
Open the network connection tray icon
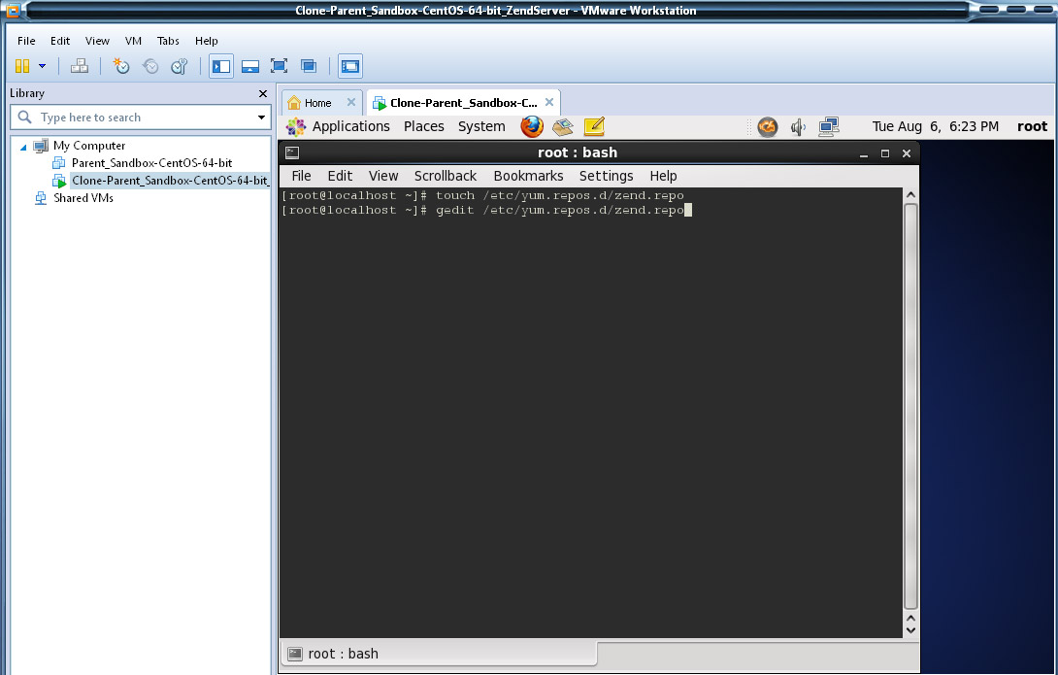coord(829,126)
